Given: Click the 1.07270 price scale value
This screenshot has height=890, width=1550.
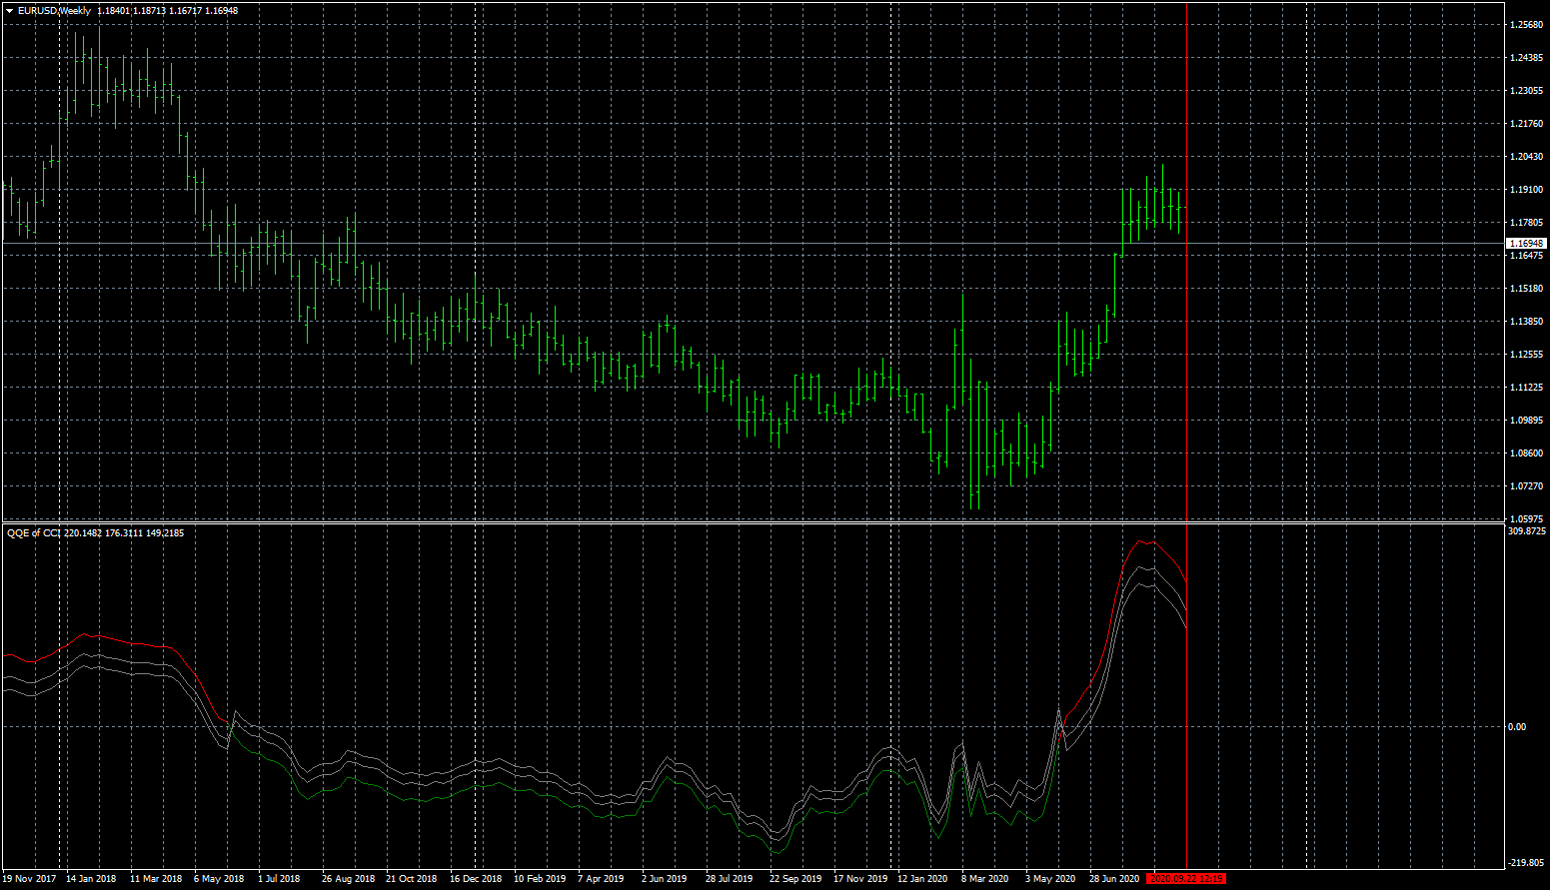Looking at the screenshot, I should click(1526, 486).
